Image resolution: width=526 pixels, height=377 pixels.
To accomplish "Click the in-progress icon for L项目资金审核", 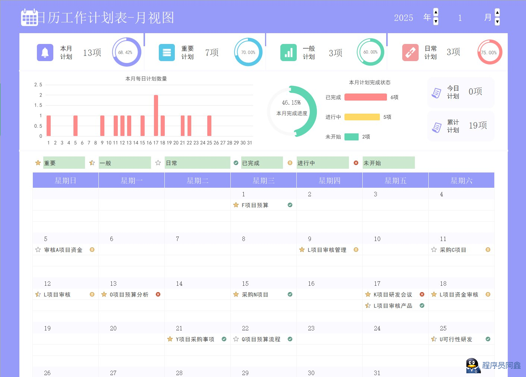I will pos(488,294).
